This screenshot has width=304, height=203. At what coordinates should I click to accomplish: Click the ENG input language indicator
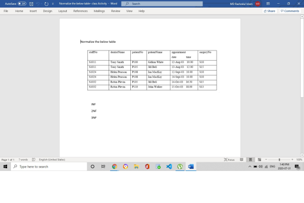[272, 166]
